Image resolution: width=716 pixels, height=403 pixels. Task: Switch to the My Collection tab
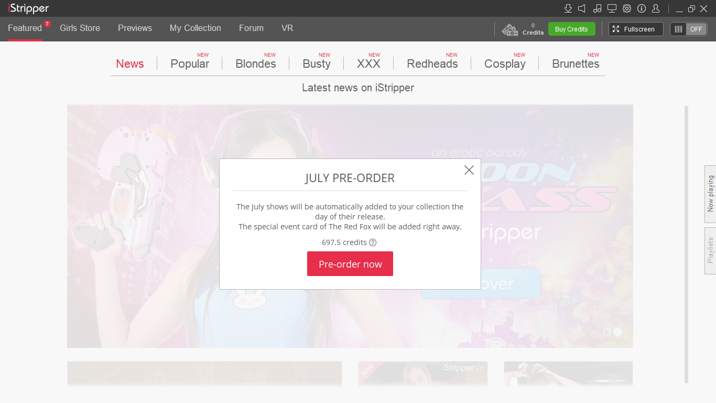[x=195, y=28]
